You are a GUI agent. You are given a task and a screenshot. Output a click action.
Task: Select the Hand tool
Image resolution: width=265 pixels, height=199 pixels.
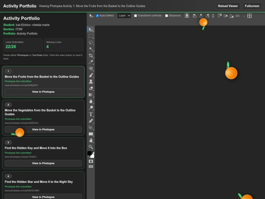91,140
